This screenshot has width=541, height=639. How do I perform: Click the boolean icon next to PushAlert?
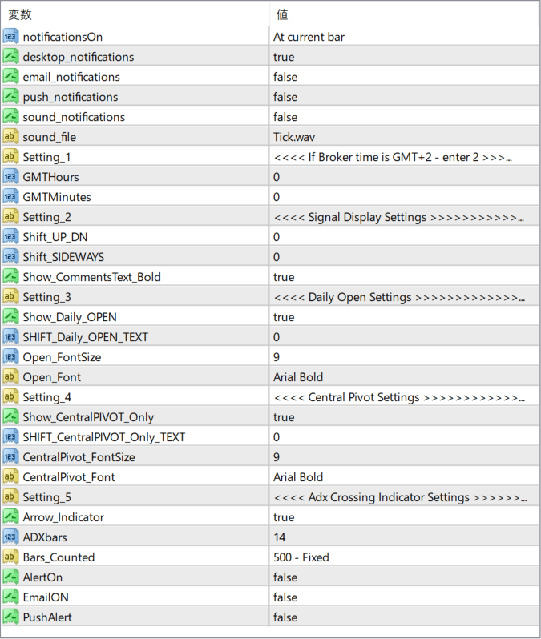(x=11, y=617)
